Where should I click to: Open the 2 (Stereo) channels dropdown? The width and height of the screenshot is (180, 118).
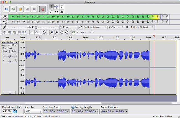[116, 27]
